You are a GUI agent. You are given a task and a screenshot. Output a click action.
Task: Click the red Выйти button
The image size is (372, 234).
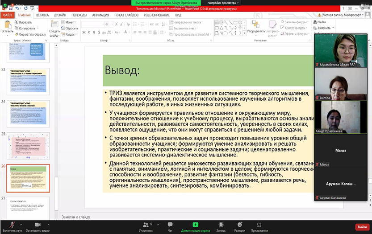[x=362, y=226]
